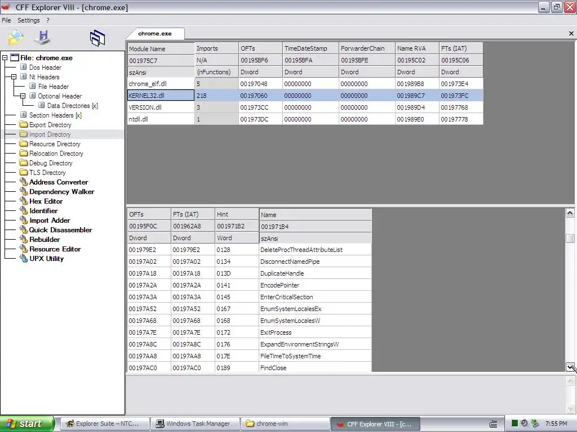Image resolution: width=577 pixels, height=432 pixels.
Task: Click the on-screen keyboard tray icon
Action: click(494, 424)
